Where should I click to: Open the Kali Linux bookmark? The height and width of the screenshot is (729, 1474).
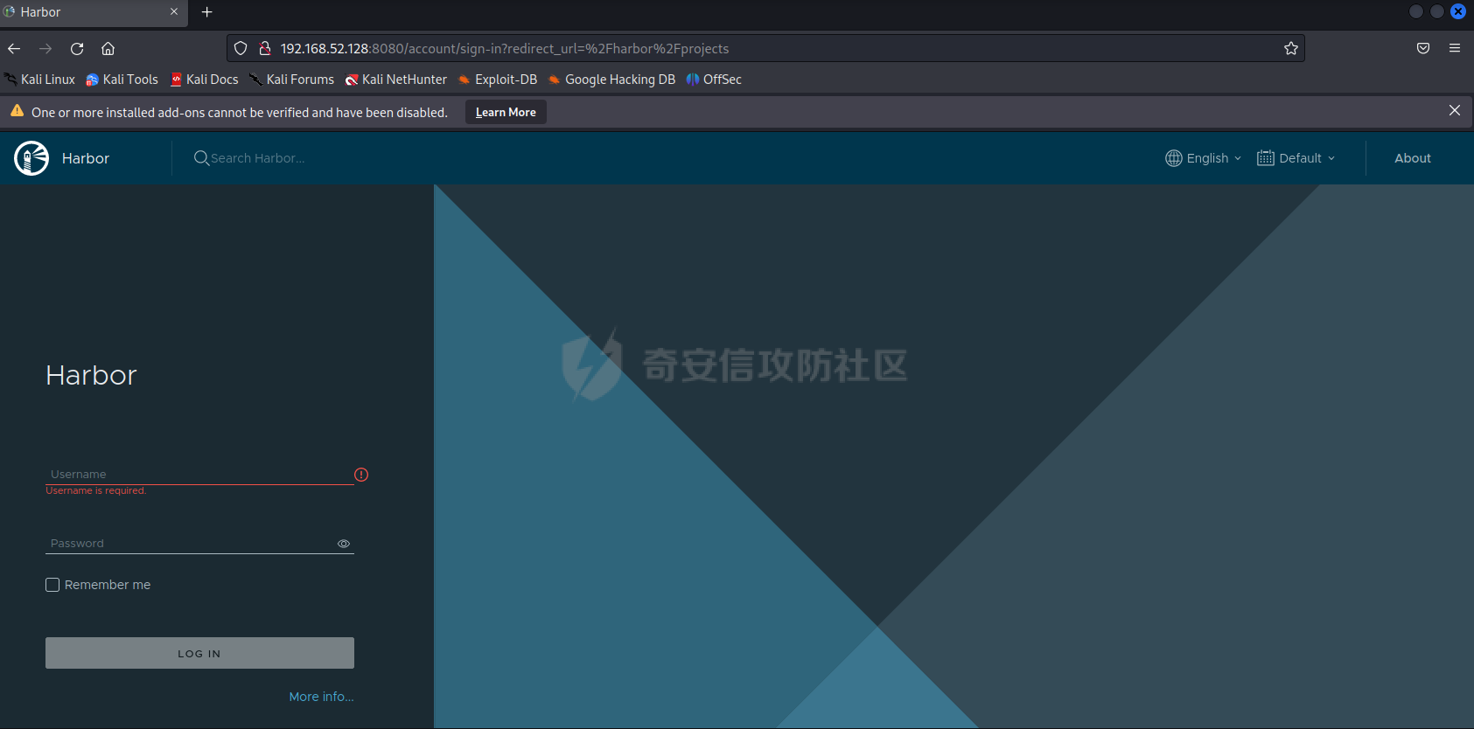[x=40, y=80]
